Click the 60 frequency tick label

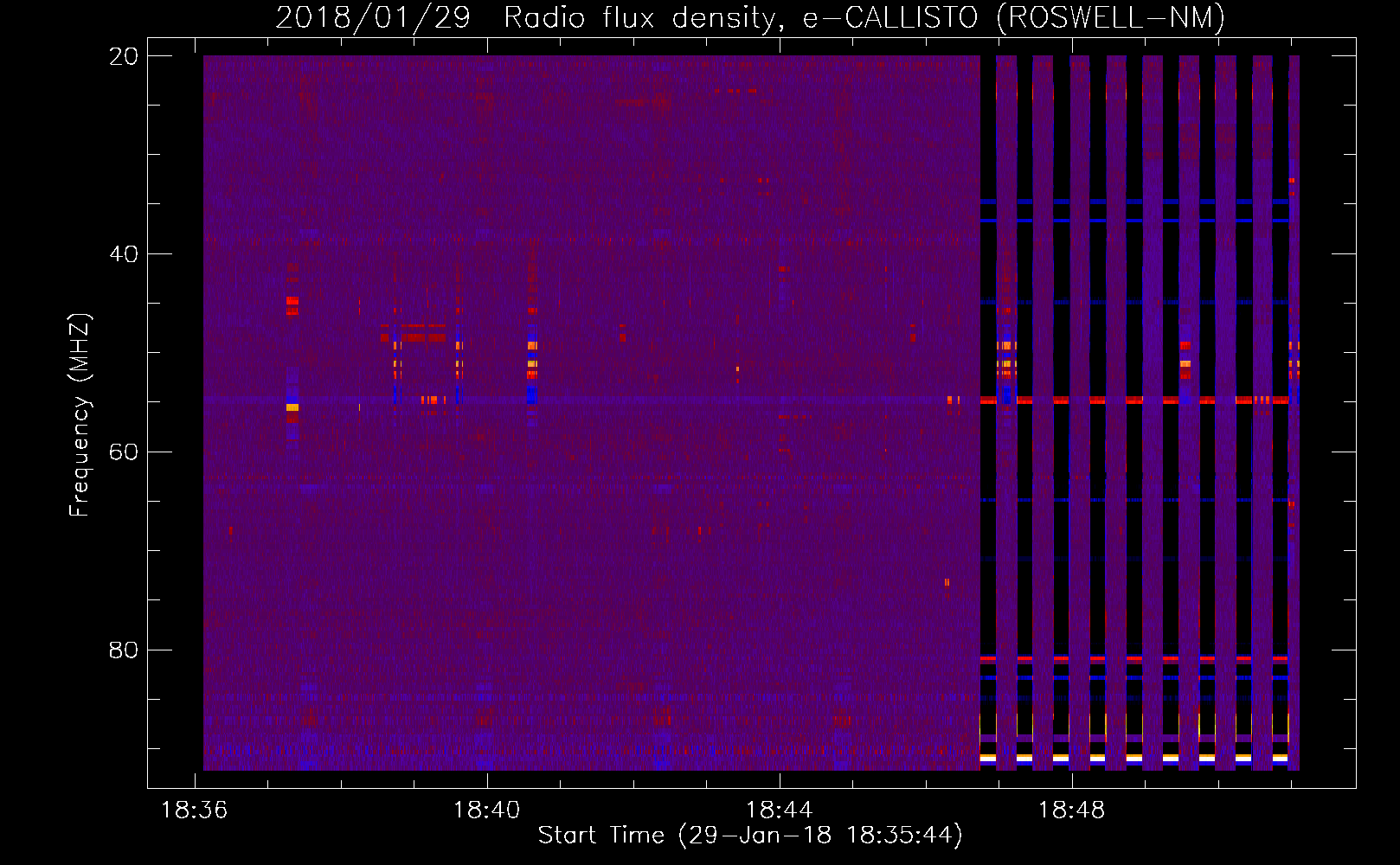coord(124,452)
